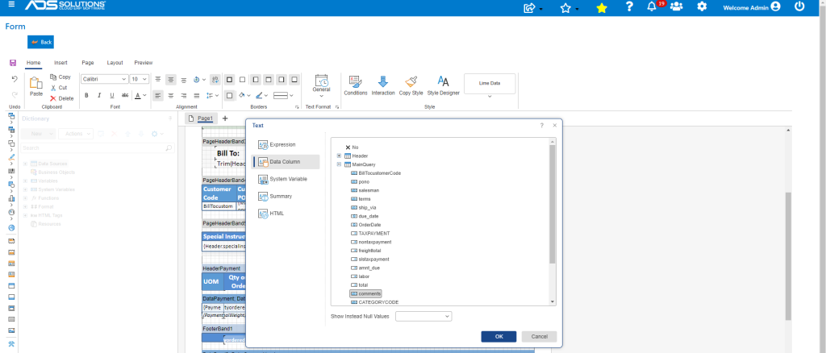Open the Show Instead Null Values dropdown
Screen dimensions: 826x353
[x=423, y=316]
